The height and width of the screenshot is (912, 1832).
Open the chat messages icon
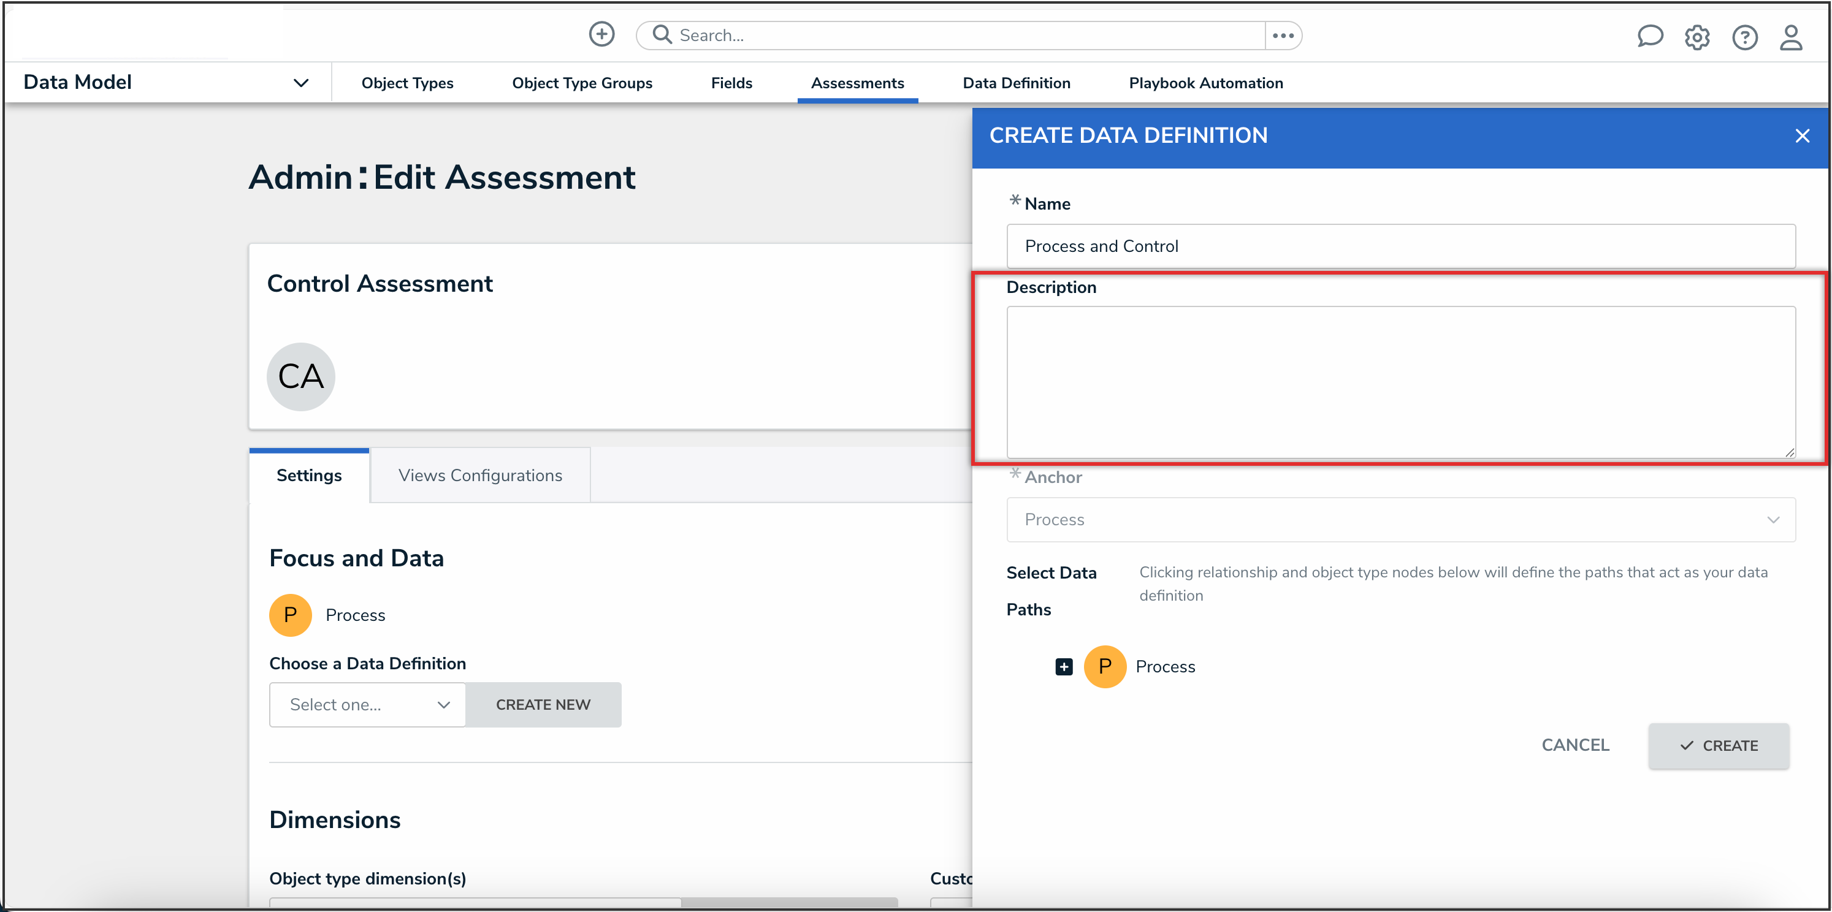pyautogui.click(x=1649, y=36)
